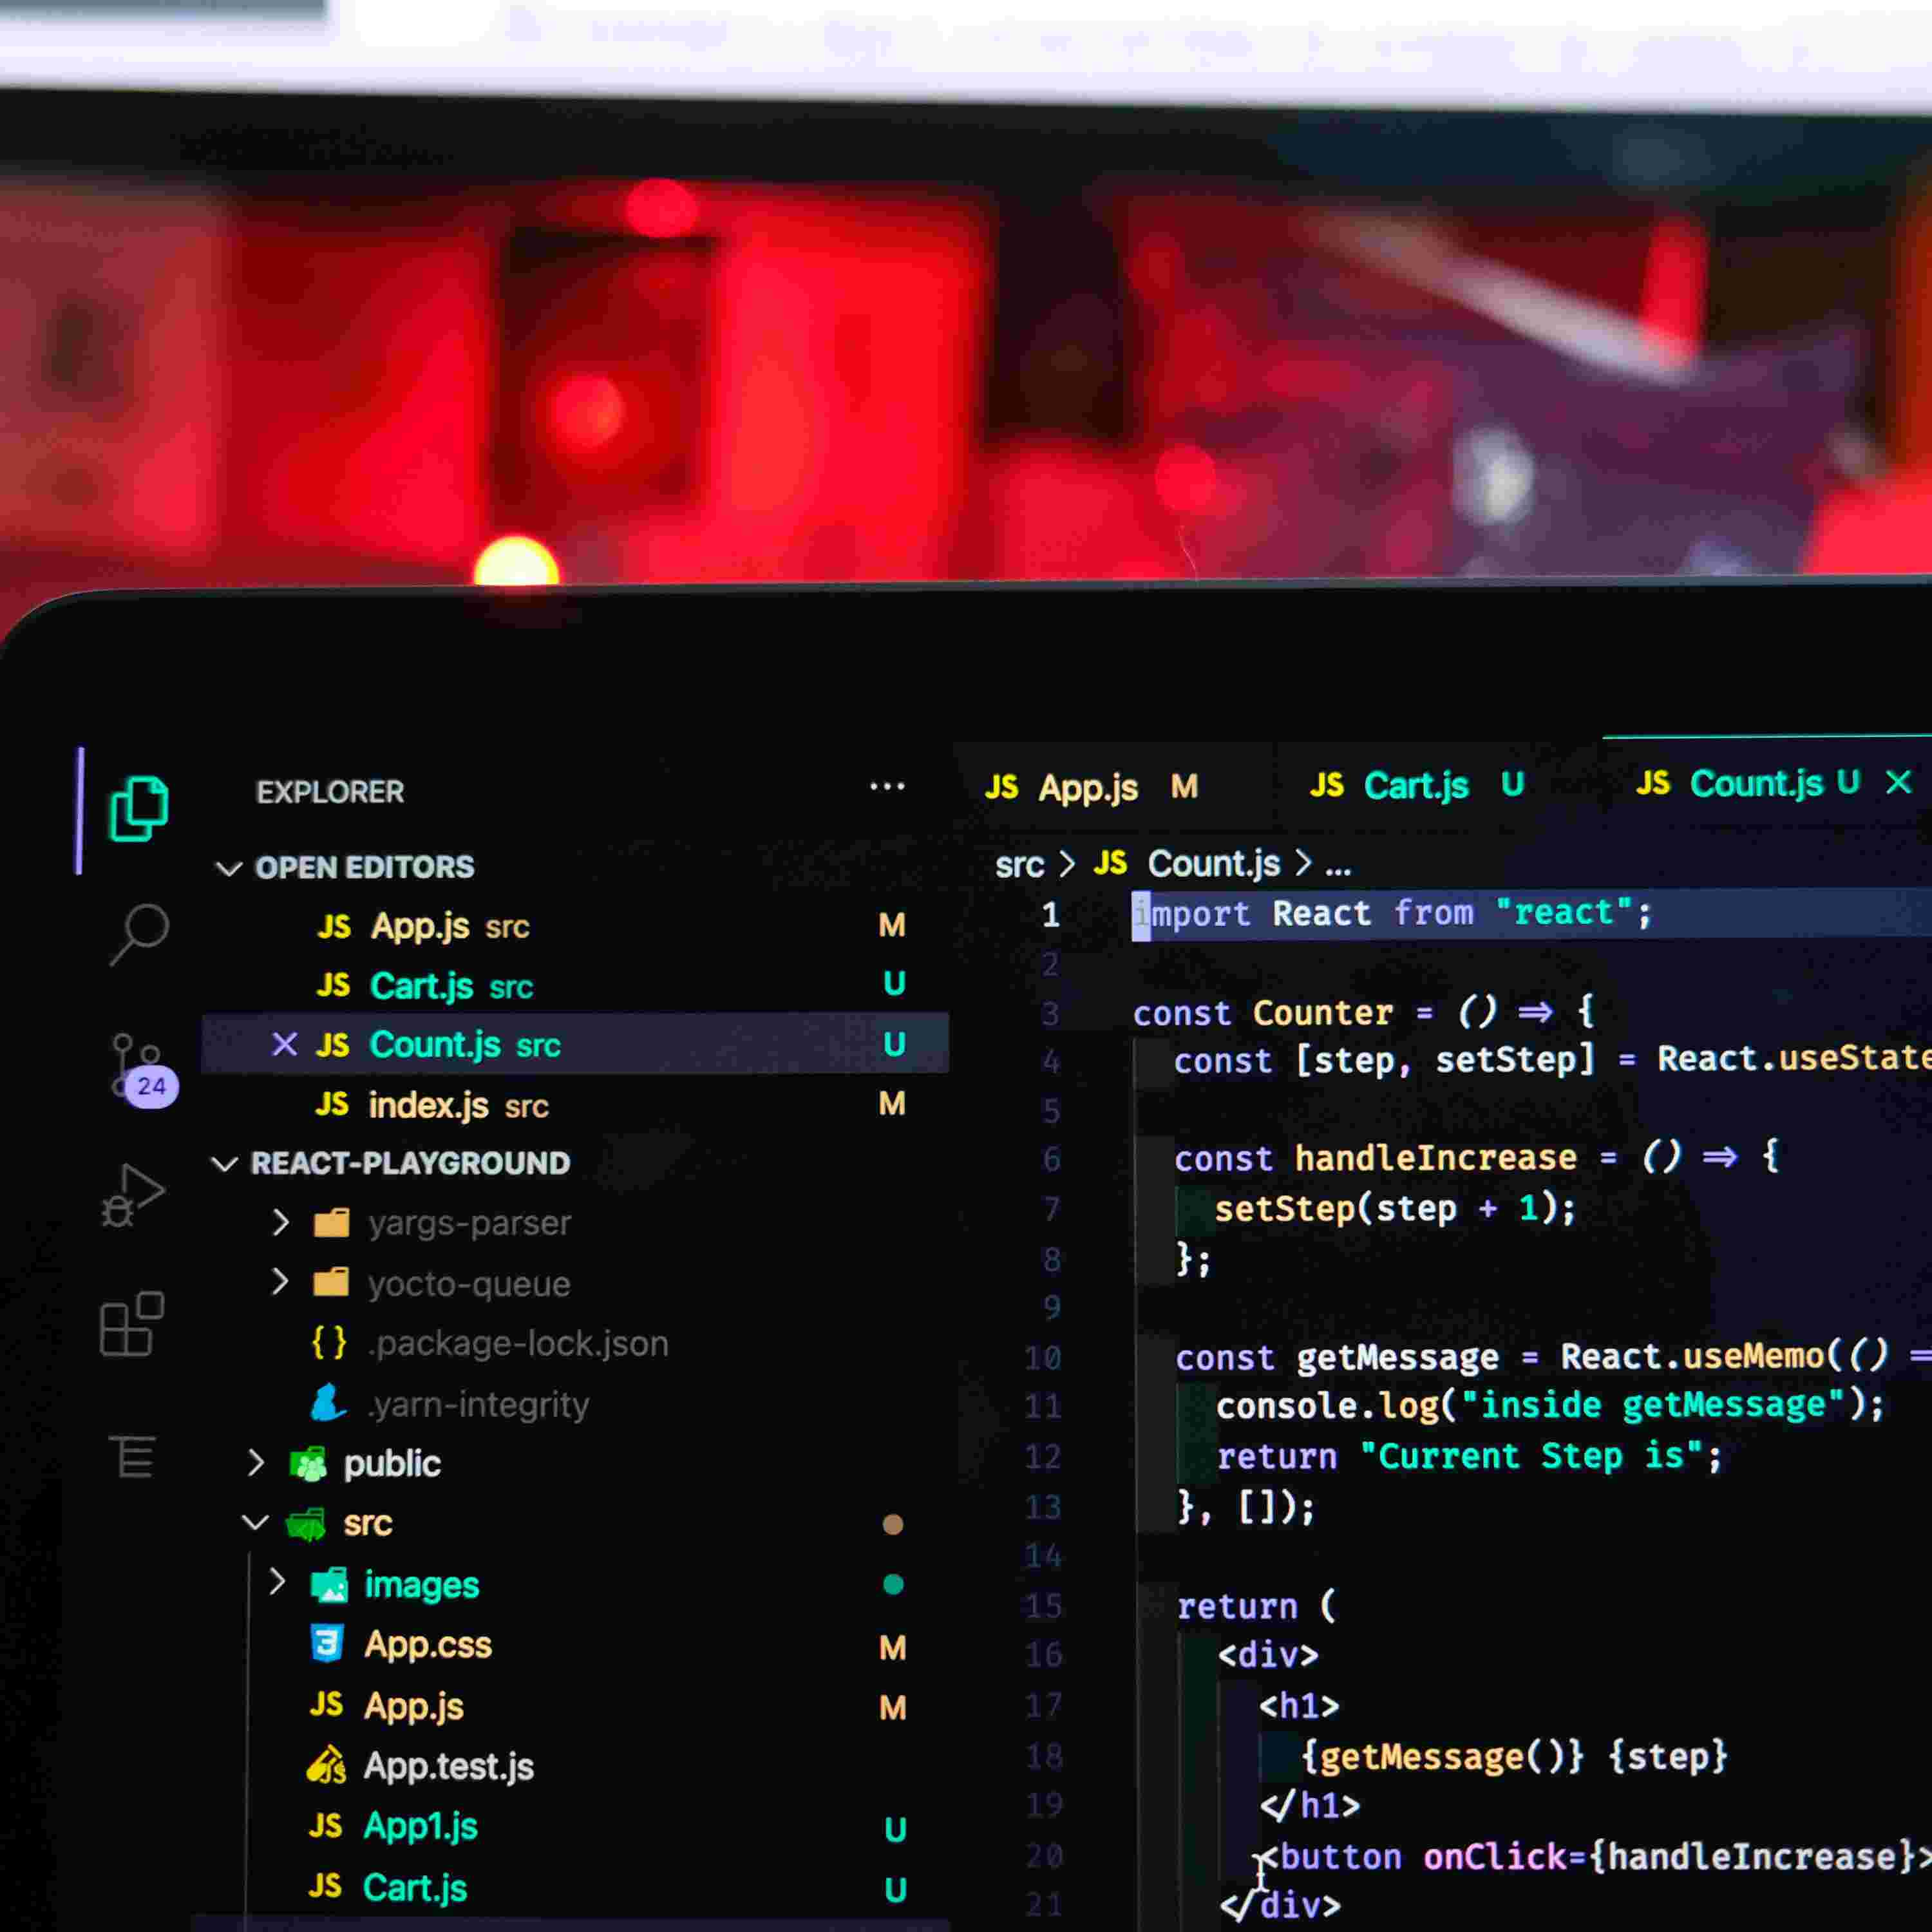Open the Extensions view icon
The image size is (1932, 1932).
click(132, 1324)
